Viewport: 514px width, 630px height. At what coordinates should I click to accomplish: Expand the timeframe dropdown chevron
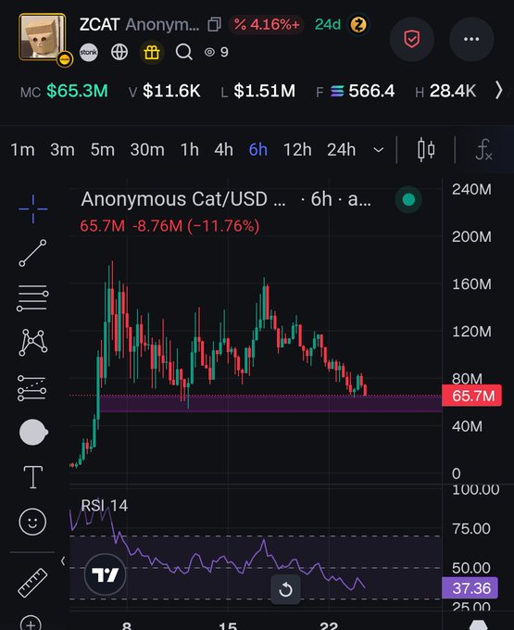[378, 150]
